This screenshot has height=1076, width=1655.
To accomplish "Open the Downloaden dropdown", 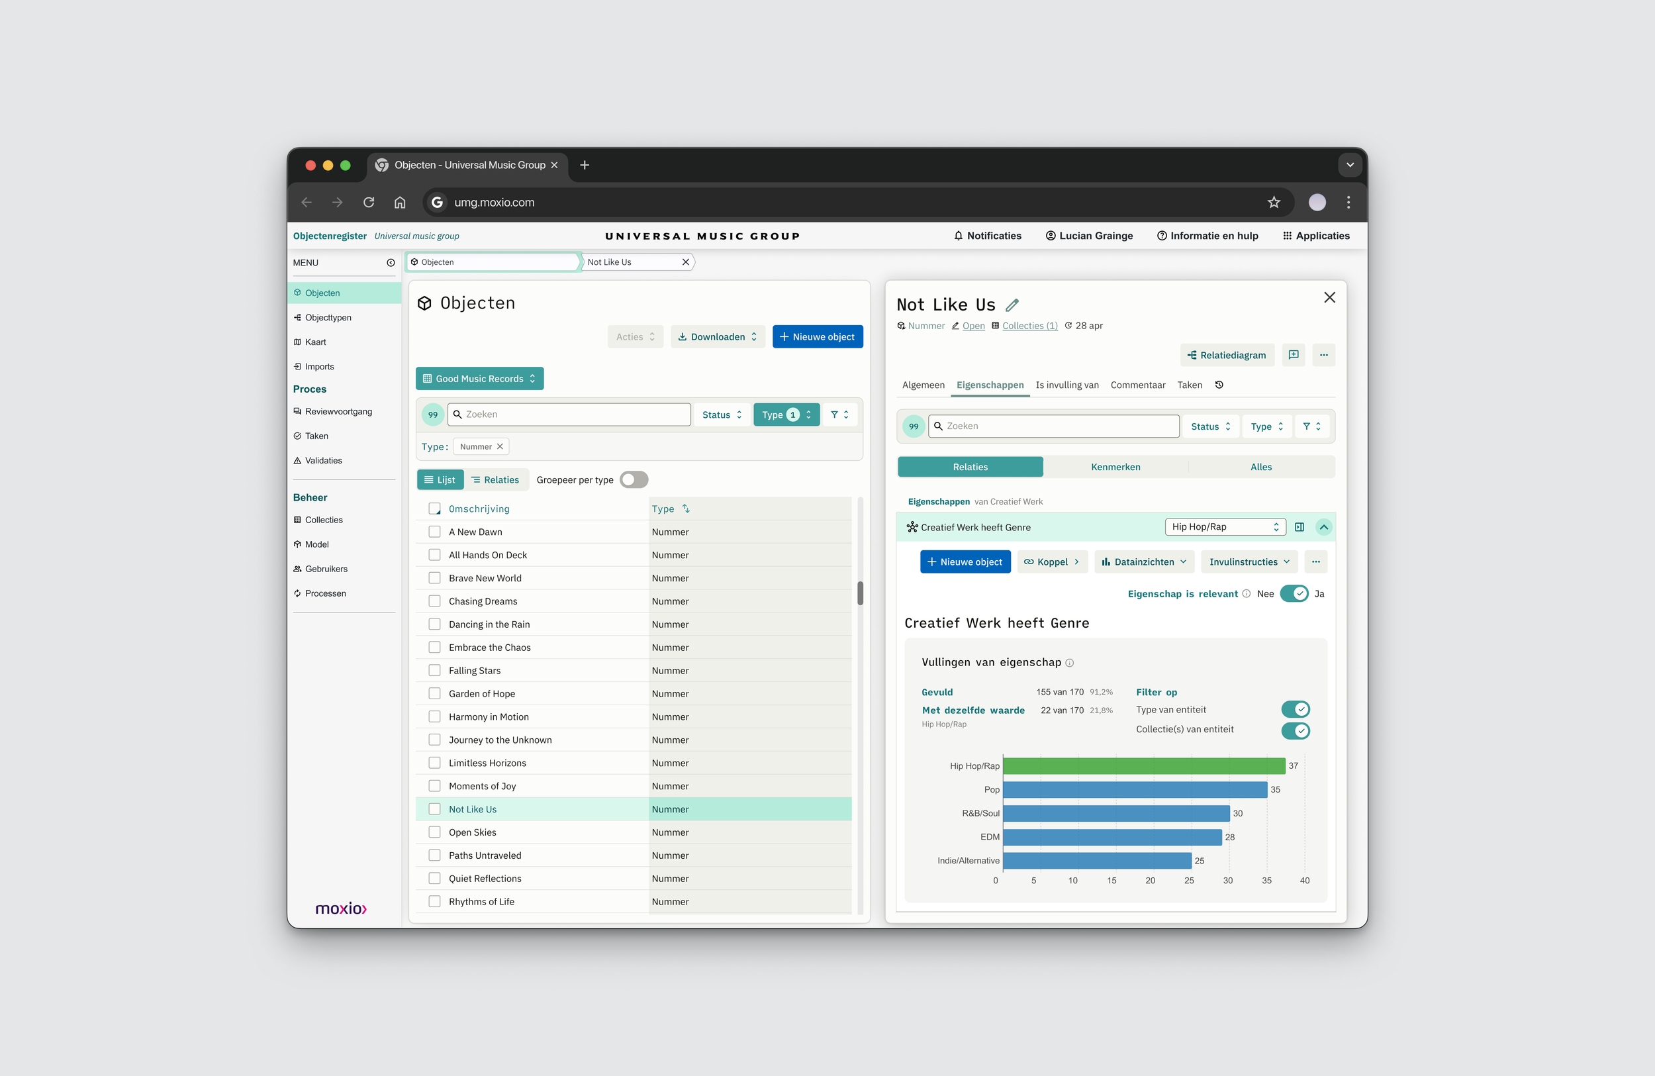I will click(x=718, y=336).
